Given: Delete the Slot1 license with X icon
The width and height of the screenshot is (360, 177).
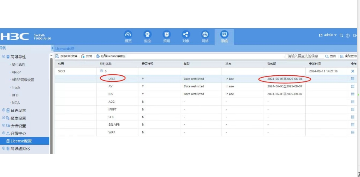Looking at the screenshot, I should tap(352, 71).
